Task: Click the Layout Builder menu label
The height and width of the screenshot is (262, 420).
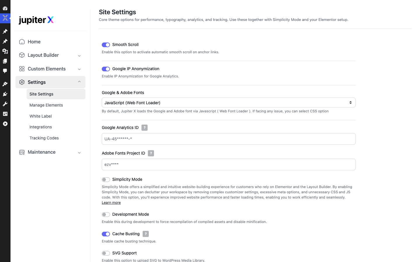Action: tap(43, 55)
